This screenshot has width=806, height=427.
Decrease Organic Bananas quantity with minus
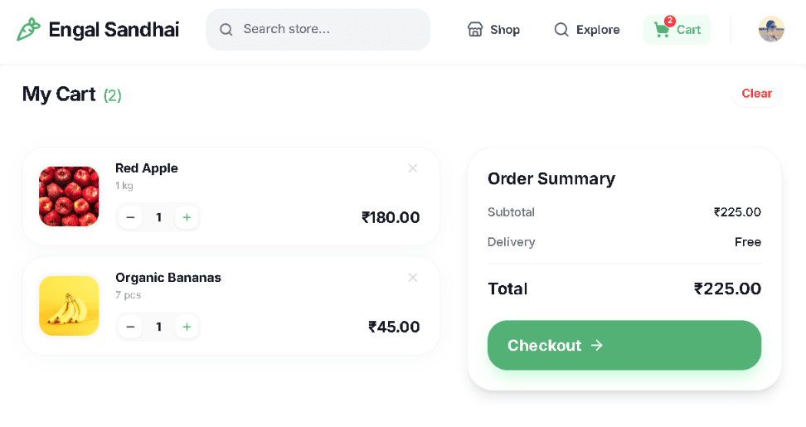coord(130,327)
